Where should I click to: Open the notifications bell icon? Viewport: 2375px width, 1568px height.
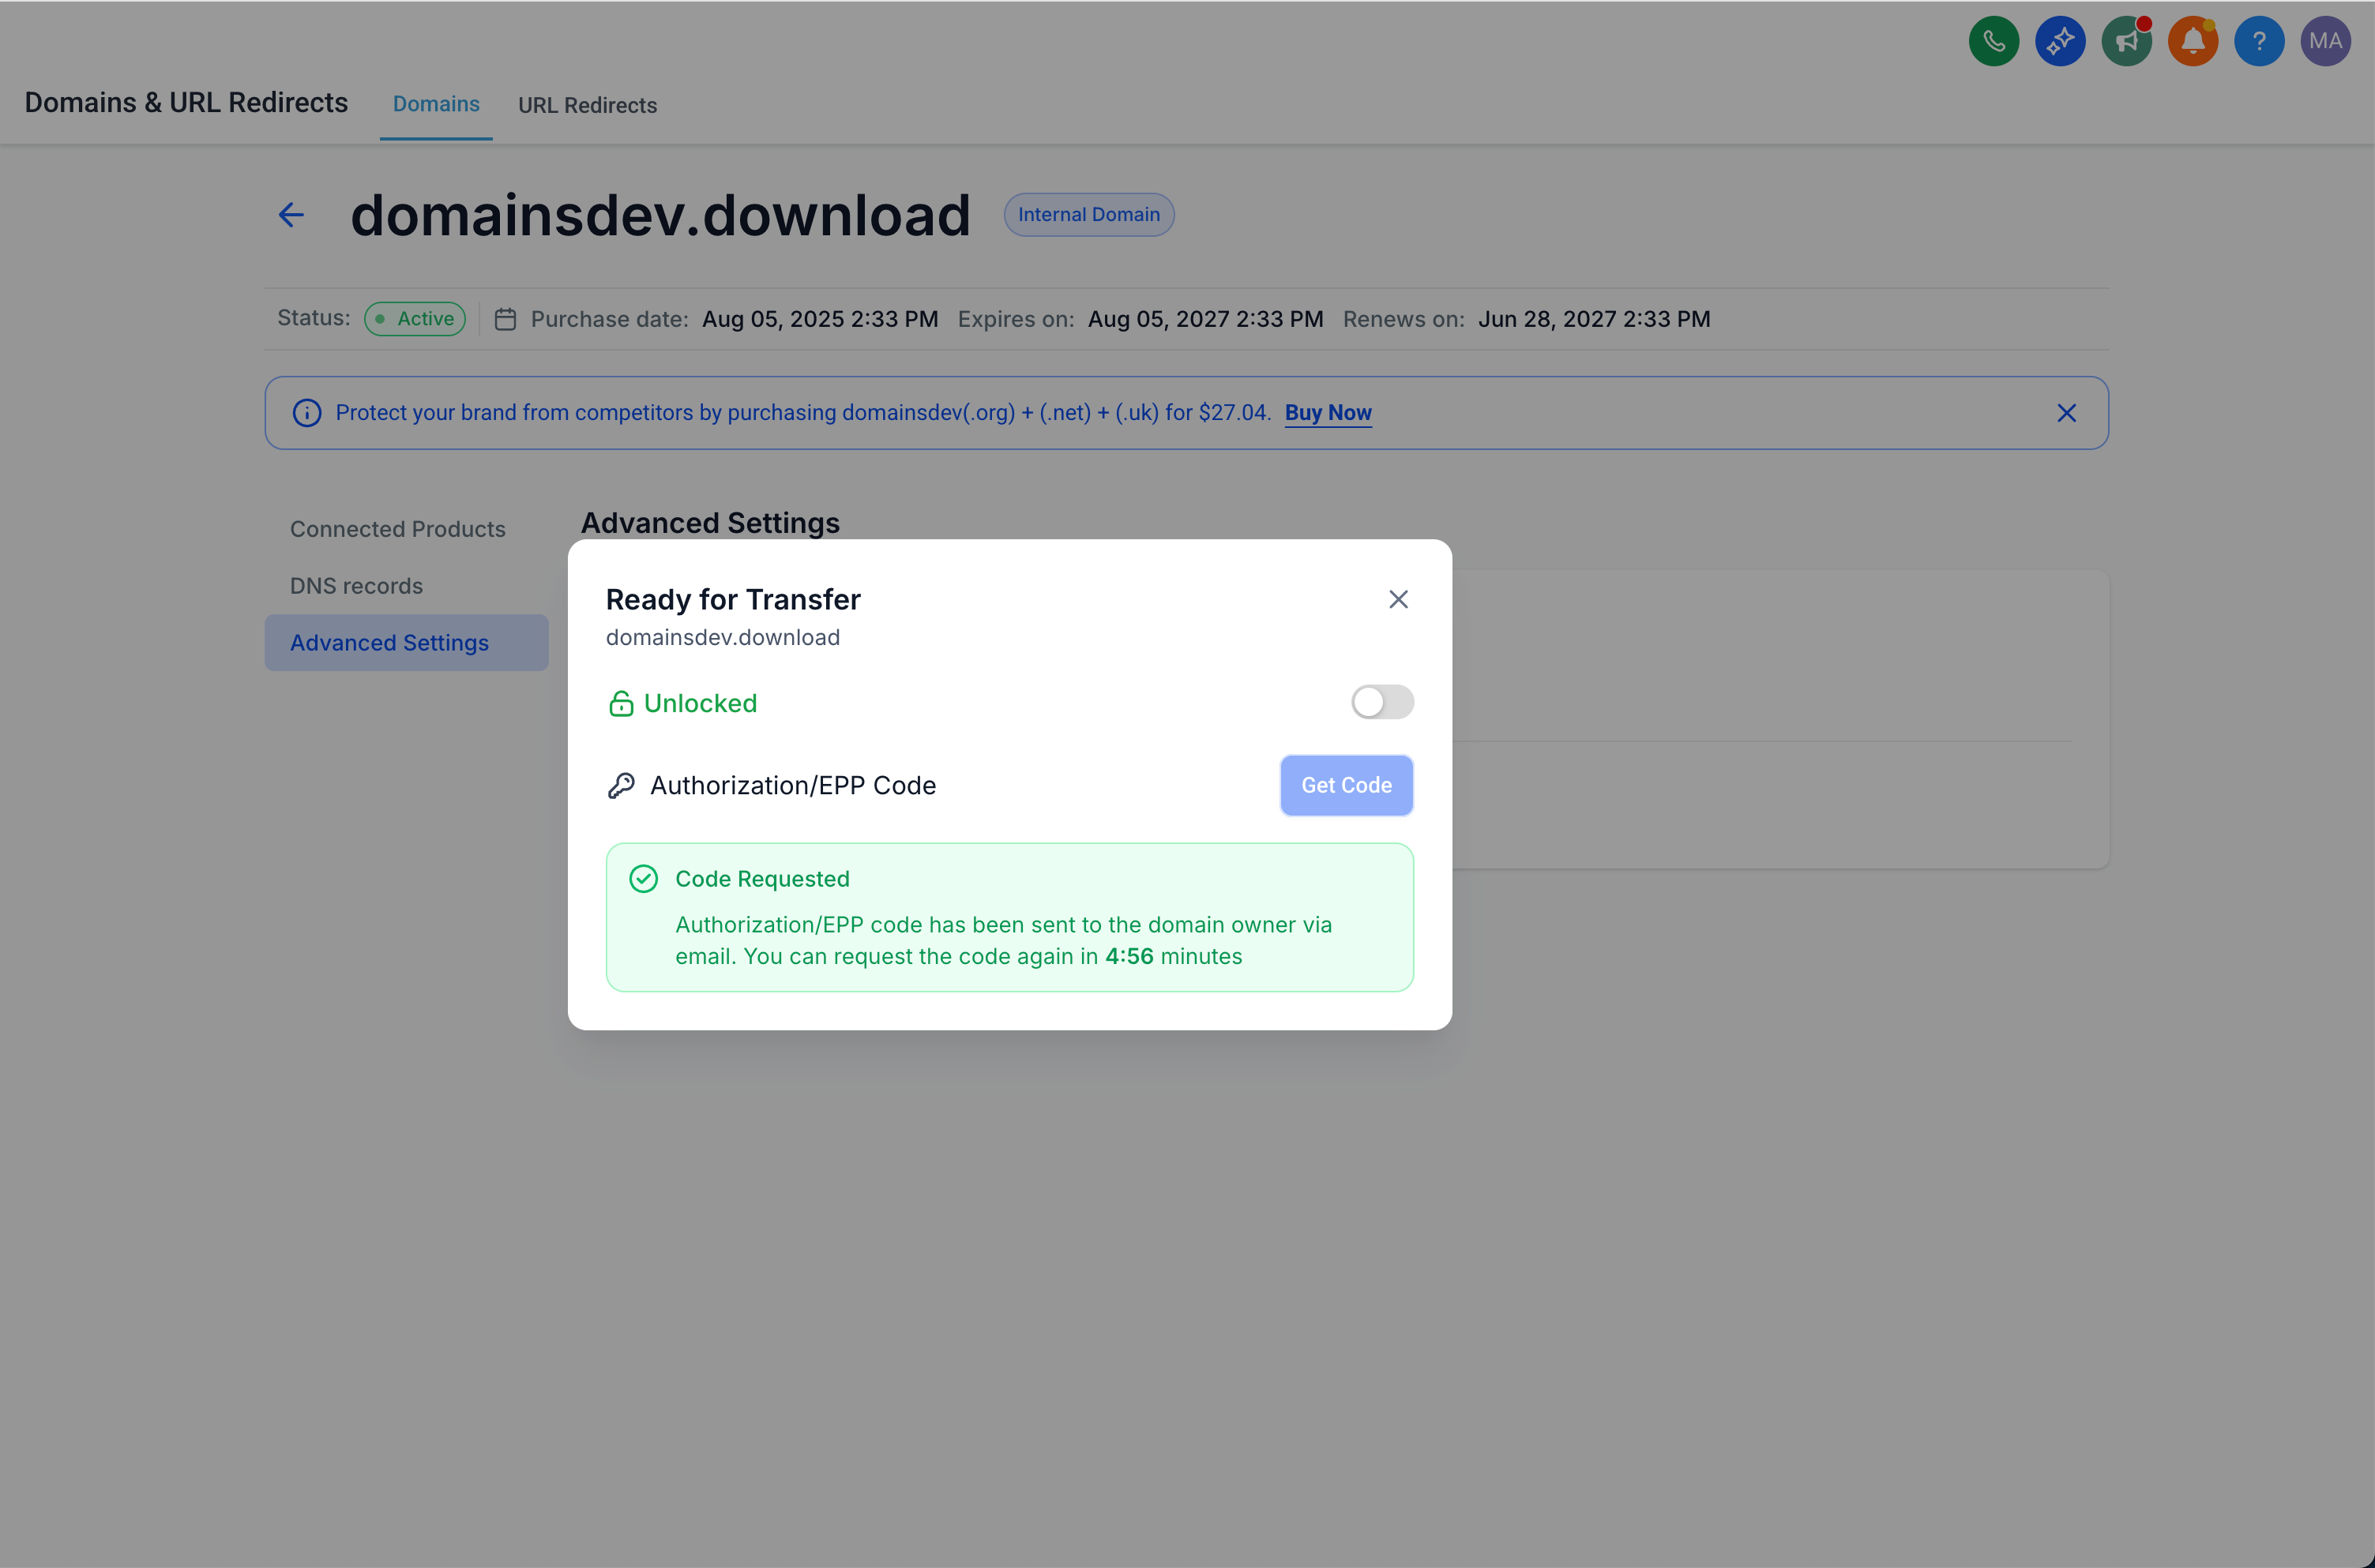point(2192,41)
